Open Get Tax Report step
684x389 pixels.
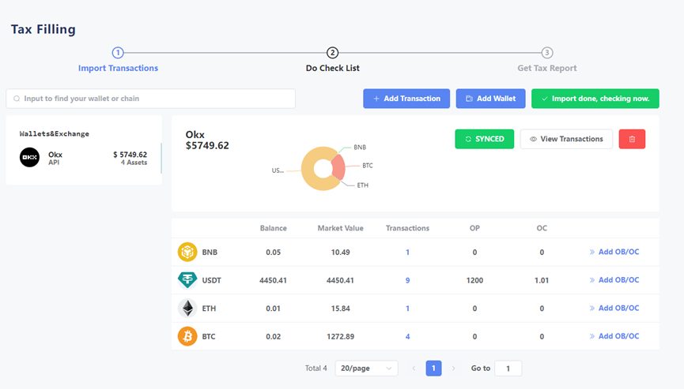547,68
